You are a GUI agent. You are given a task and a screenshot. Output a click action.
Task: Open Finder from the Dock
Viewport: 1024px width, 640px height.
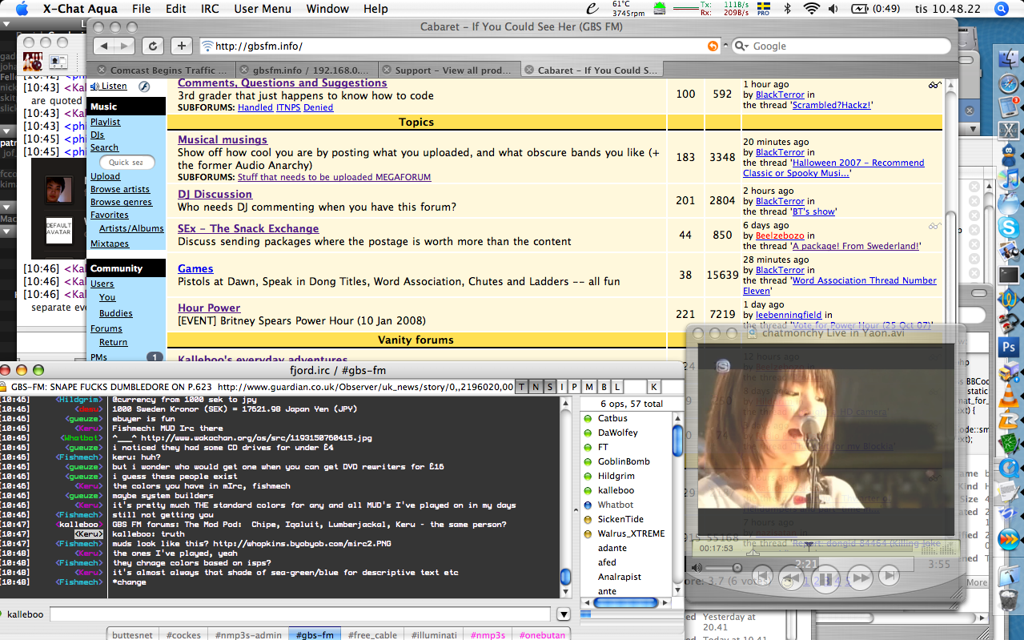1008,58
